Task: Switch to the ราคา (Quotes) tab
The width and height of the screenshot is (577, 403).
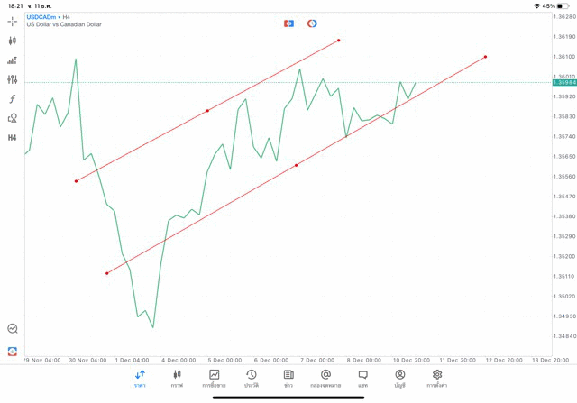Action: [140, 378]
